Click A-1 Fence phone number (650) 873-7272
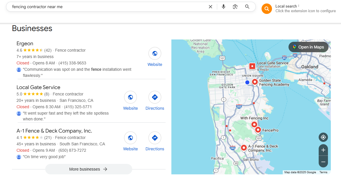The width and height of the screenshot is (341, 179). click(x=72, y=150)
